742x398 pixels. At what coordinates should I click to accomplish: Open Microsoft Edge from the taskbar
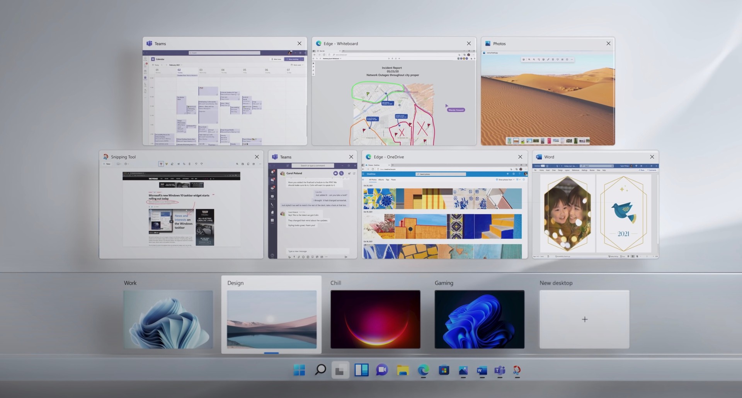(x=423, y=370)
